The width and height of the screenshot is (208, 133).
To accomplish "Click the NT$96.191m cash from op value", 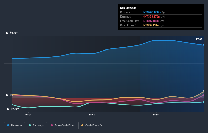I will 151,25.
